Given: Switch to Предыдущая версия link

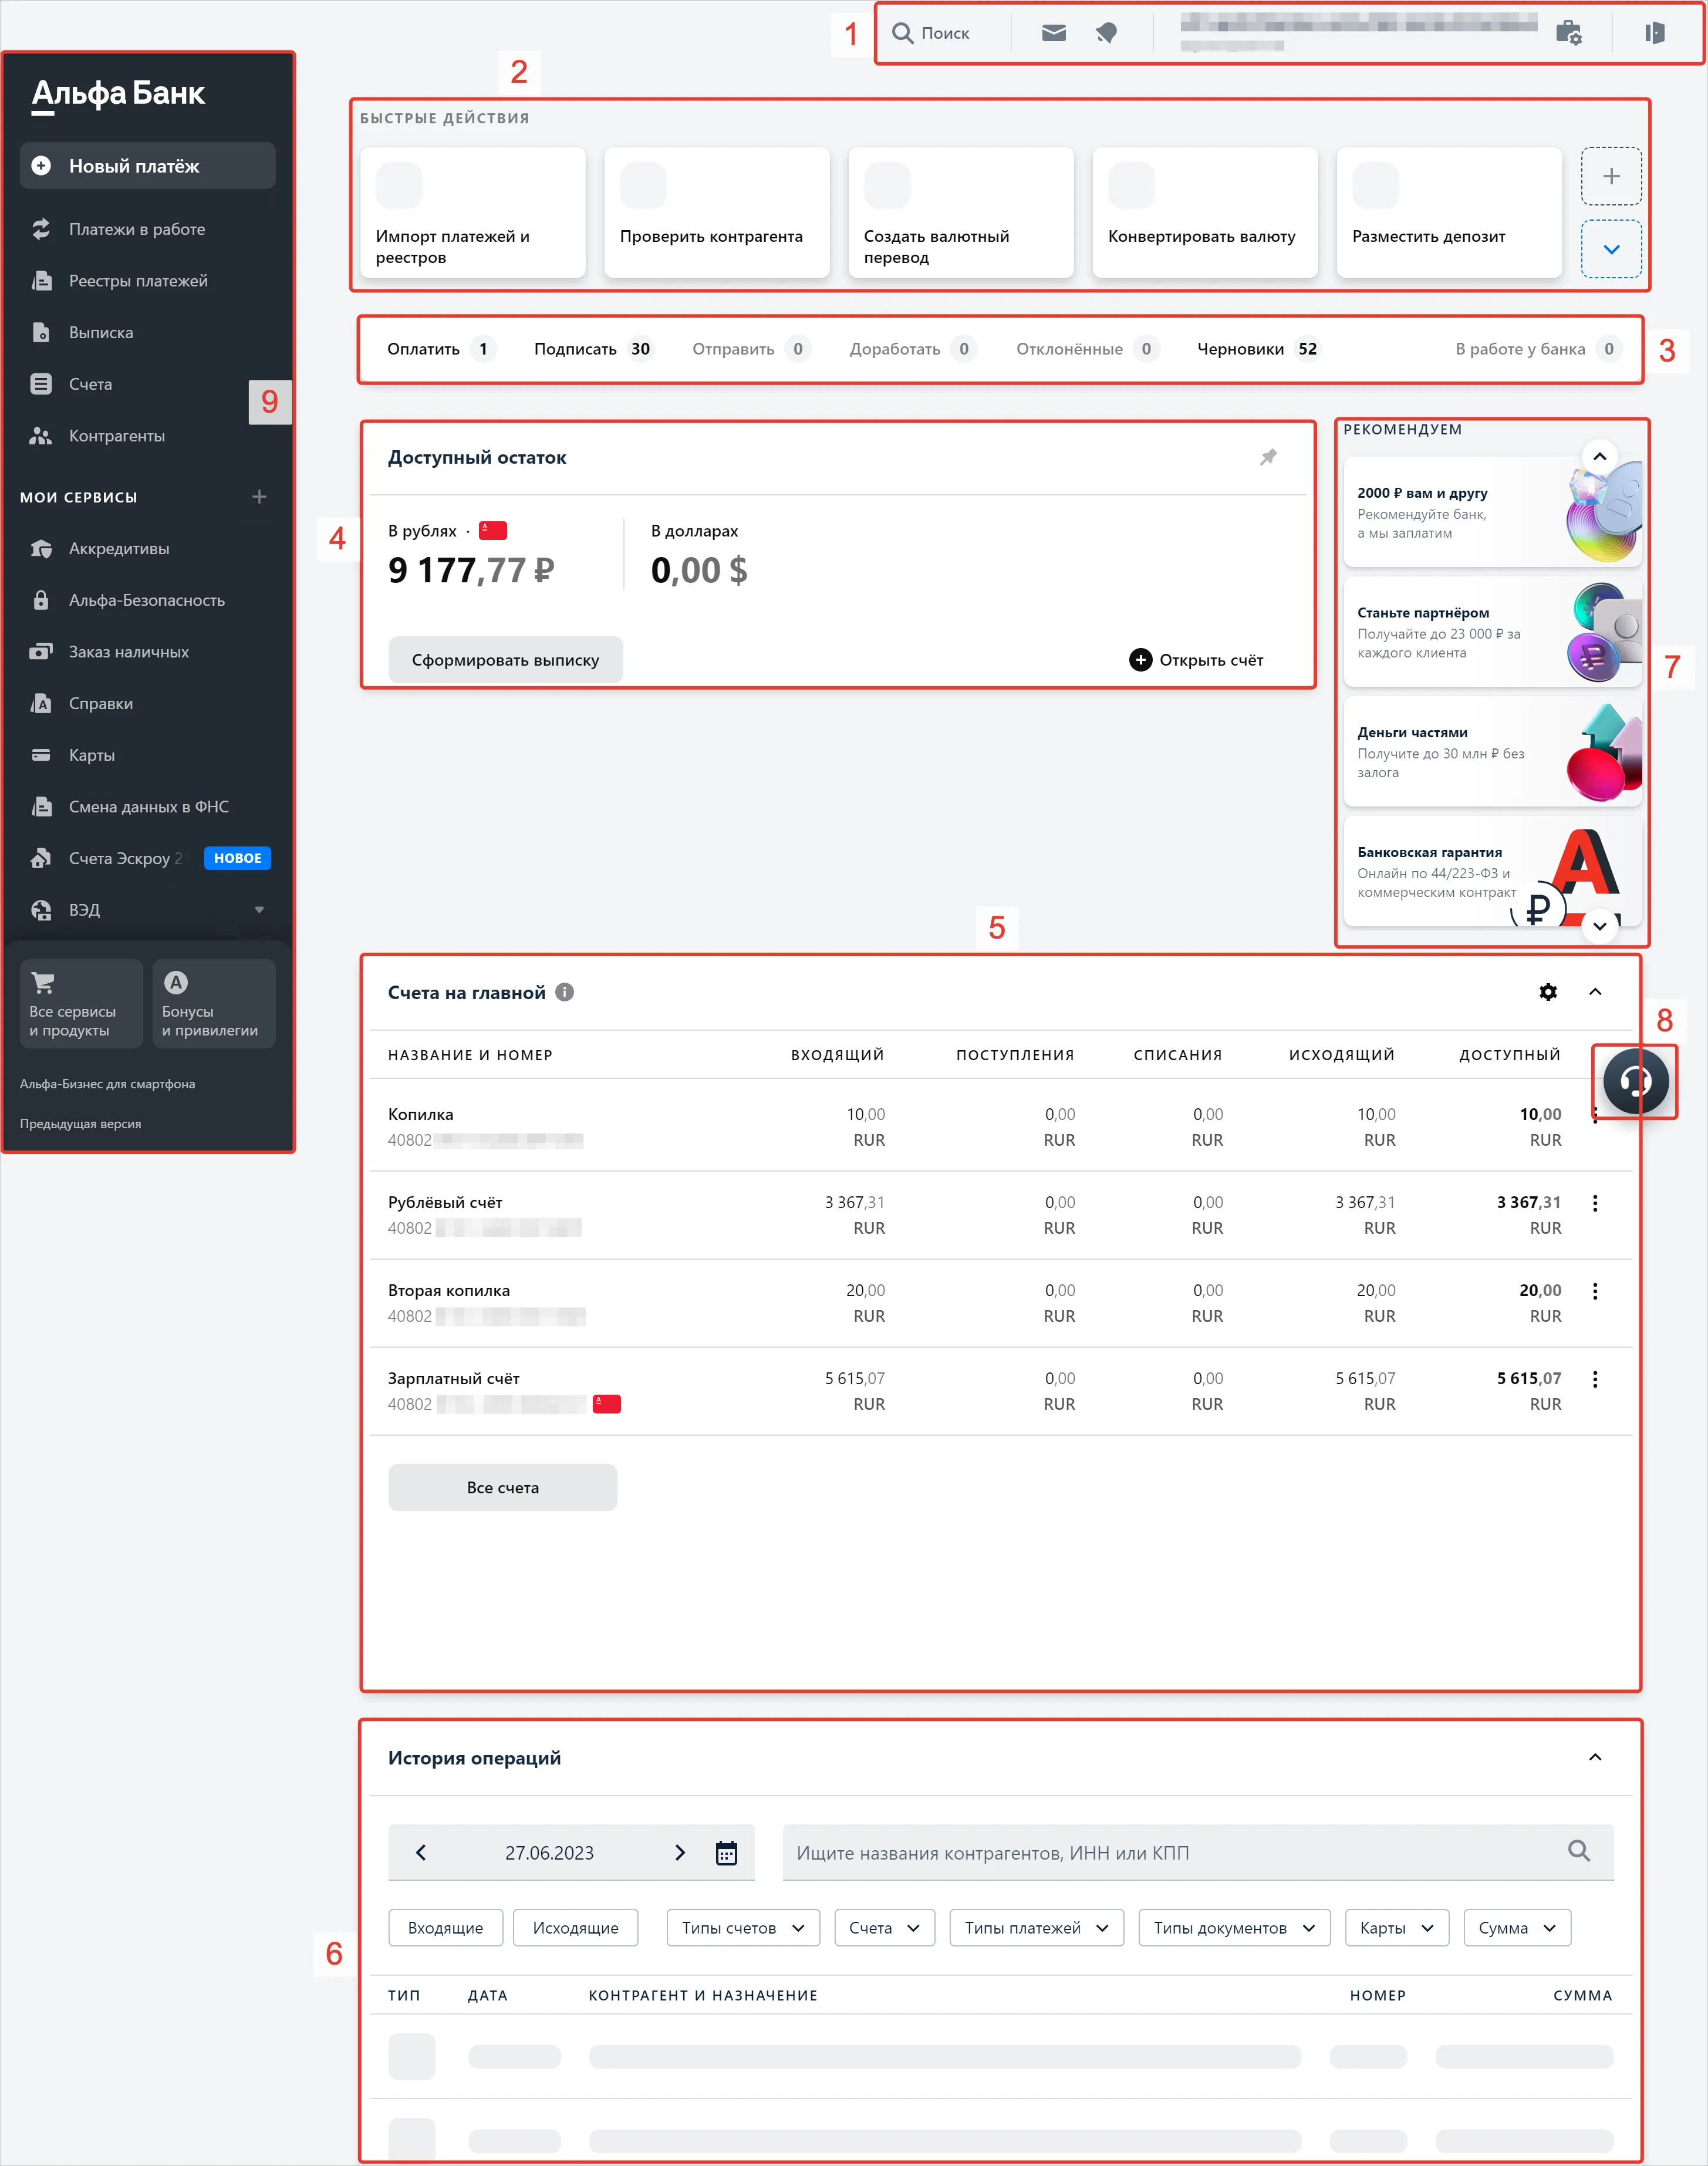Looking at the screenshot, I should tap(81, 1124).
